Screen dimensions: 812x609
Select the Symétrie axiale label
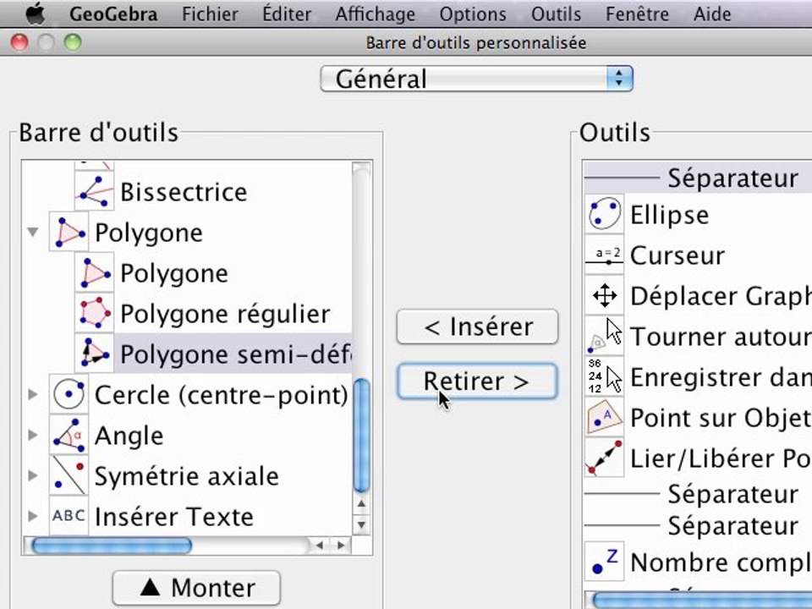click(x=186, y=476)
